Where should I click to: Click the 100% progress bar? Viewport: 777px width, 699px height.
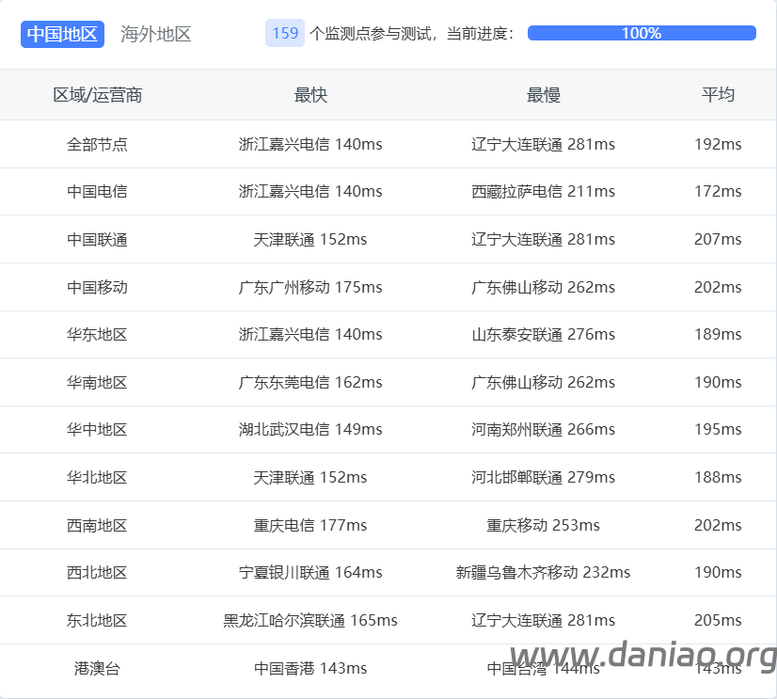[x=642, y=33]
